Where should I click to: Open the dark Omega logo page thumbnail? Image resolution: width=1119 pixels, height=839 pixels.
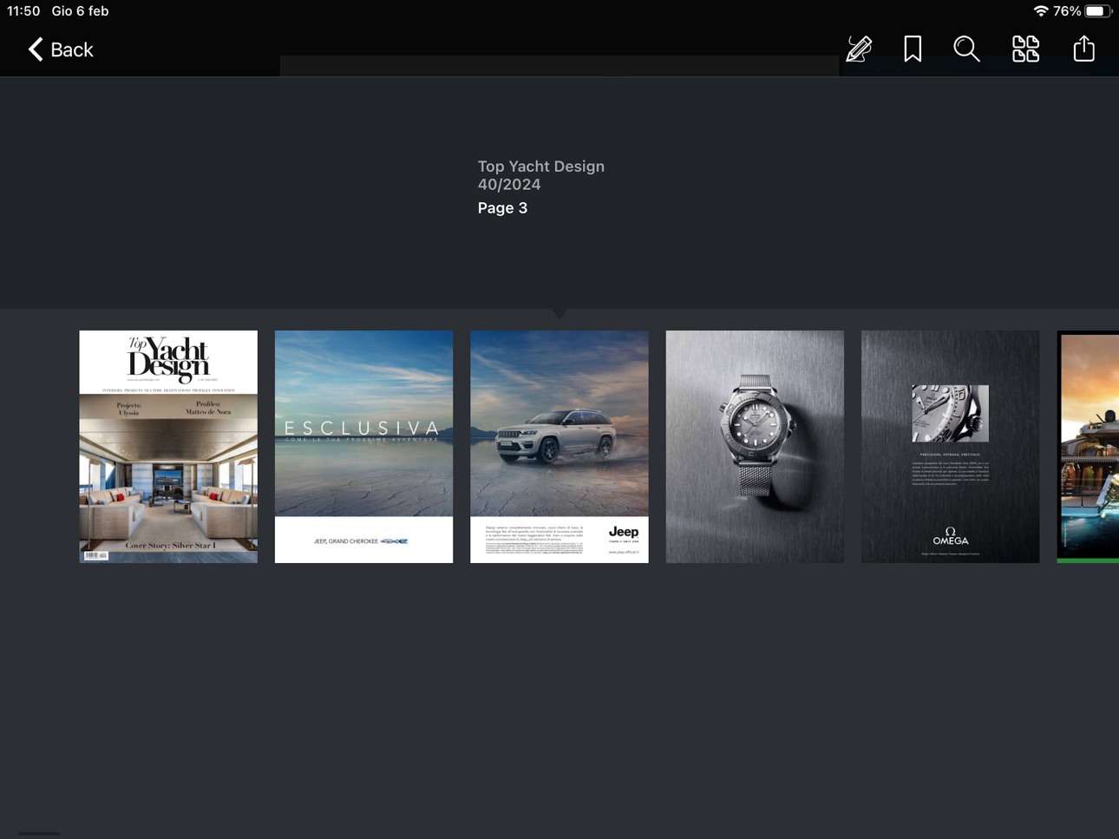(950, 447)
